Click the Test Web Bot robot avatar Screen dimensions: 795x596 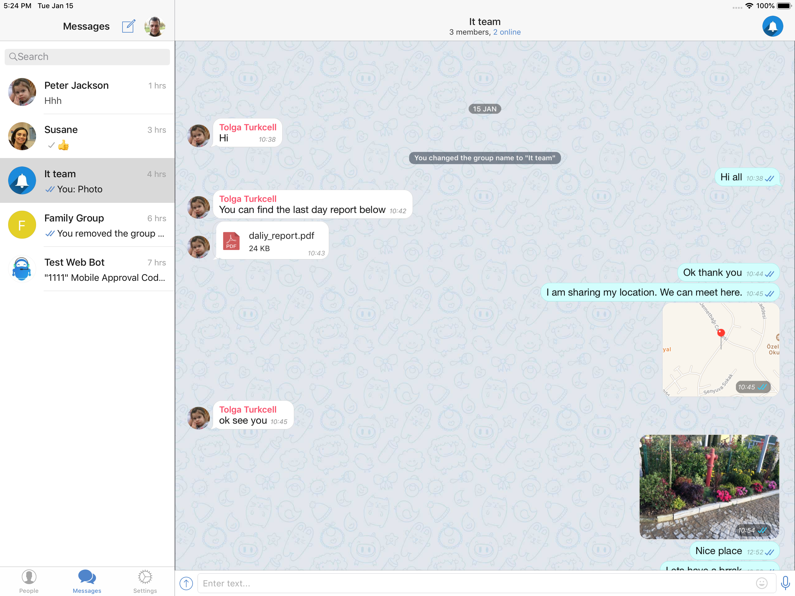[x=22, y=269]
